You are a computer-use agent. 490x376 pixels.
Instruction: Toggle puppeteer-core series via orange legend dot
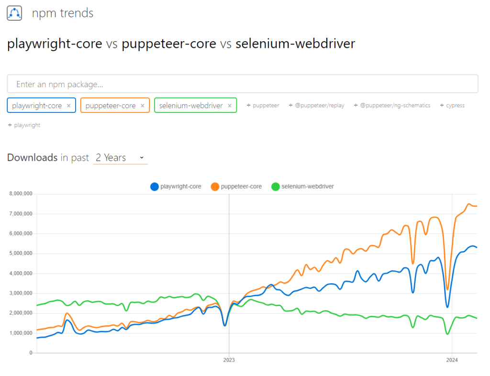click(x=215, y=187)
